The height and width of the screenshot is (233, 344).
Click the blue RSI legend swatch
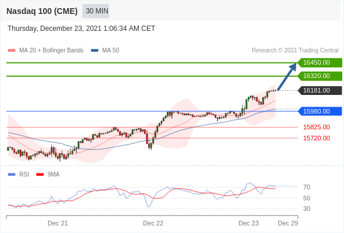click(x=12, y=175)
